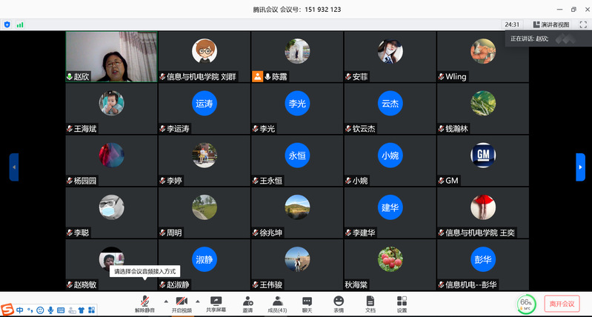
Task: Open 设置 settings from the toolbar
Action: coord(402,301)
